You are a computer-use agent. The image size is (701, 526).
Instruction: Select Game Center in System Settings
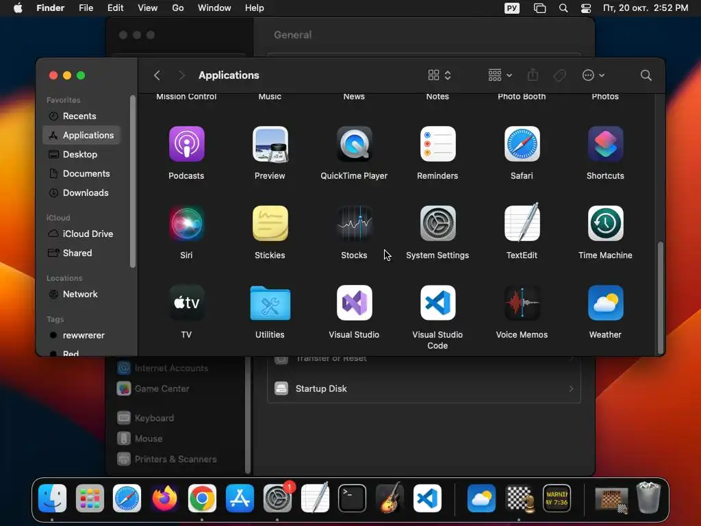point(180,389)
